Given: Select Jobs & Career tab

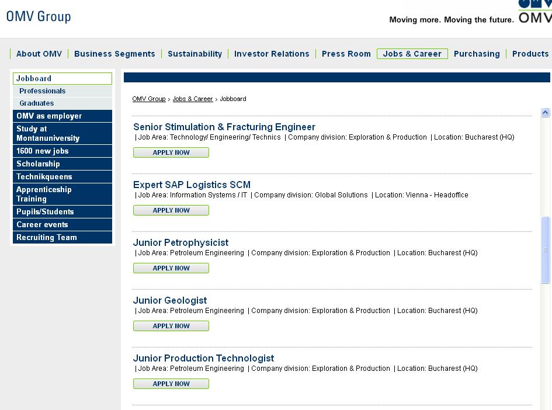Looking at the screenshot, I should [x=412, y=54].
